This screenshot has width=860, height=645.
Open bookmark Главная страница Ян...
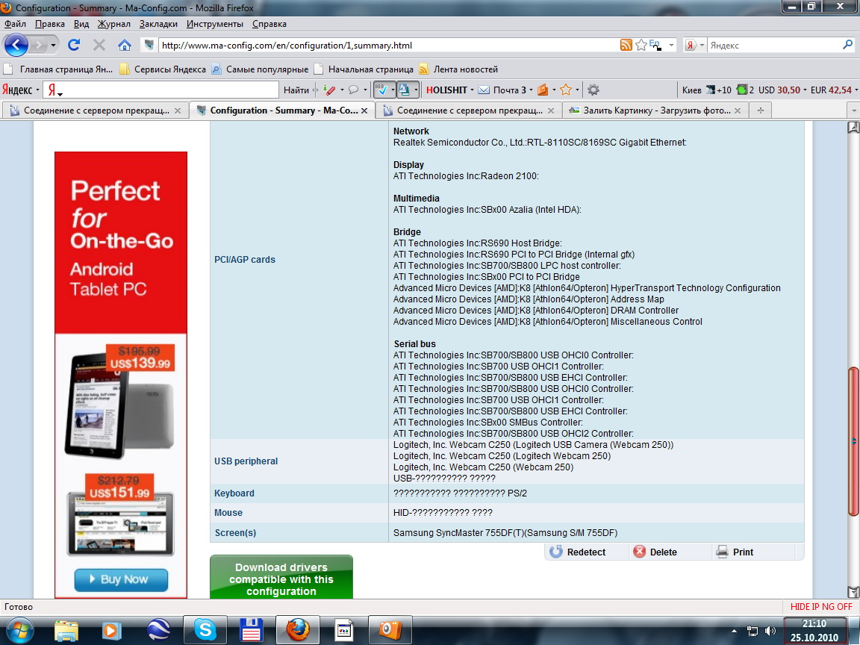tap(58, 69)
